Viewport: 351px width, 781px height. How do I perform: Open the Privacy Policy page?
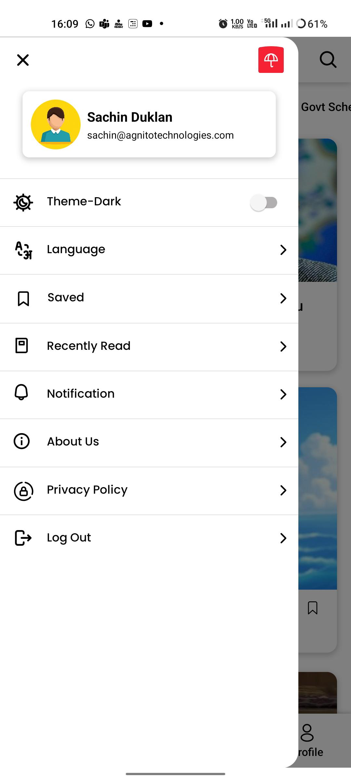(87, 490)
